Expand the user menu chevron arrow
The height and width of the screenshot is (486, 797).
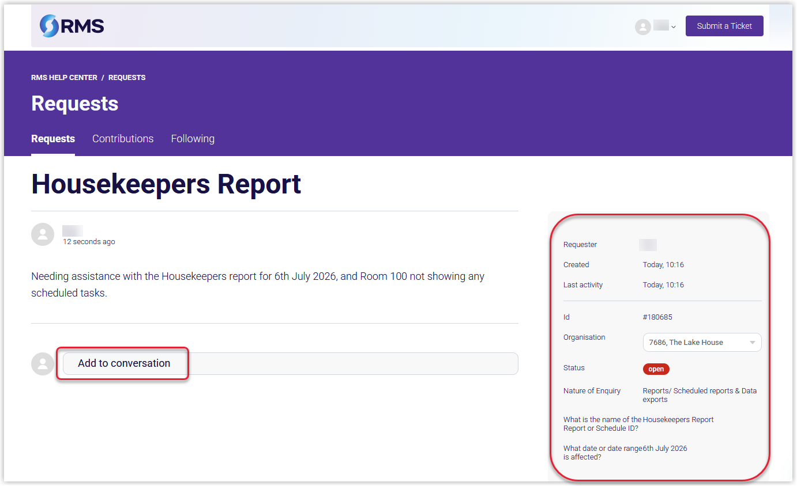(673, 27)
